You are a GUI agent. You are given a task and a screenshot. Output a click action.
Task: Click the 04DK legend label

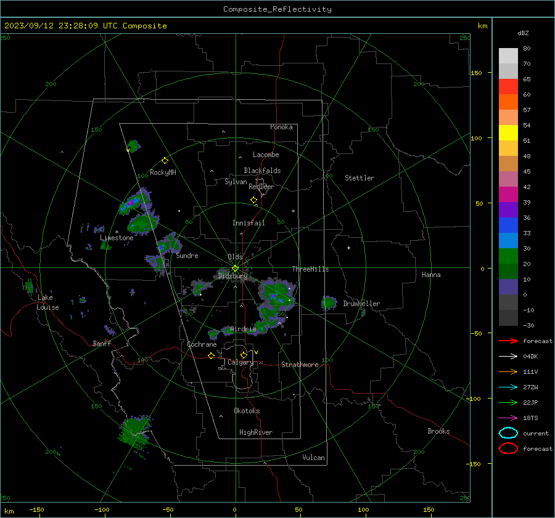click(530, 357)
